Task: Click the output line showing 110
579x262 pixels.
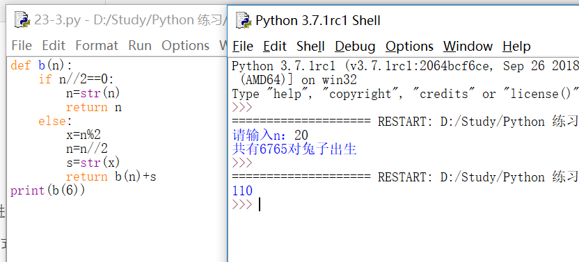Action: pos(242,191)
